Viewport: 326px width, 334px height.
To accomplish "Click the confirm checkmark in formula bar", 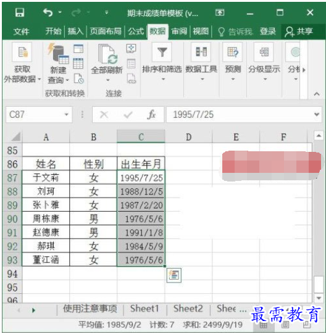I will point(128,115).
